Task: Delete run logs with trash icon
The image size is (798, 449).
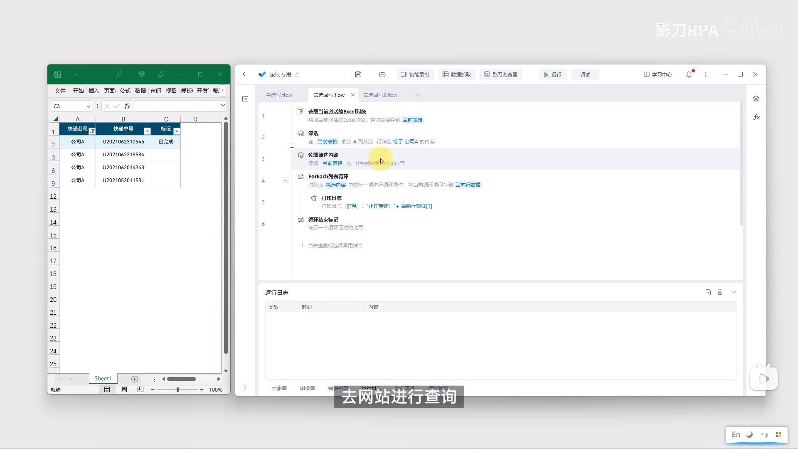Action: pos(720,292)
